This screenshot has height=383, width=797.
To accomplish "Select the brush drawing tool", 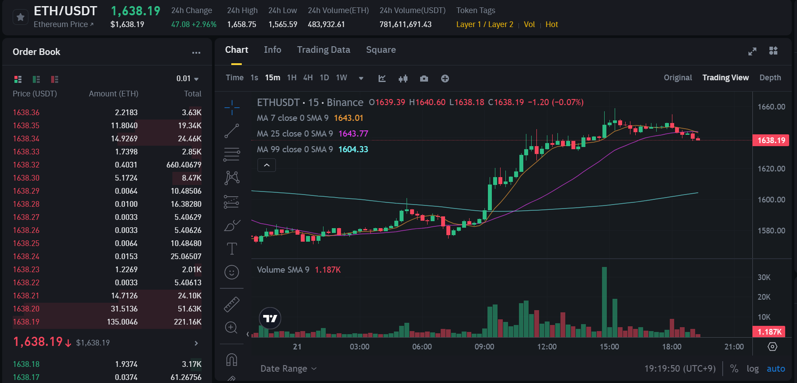I will tap(232, 225).
